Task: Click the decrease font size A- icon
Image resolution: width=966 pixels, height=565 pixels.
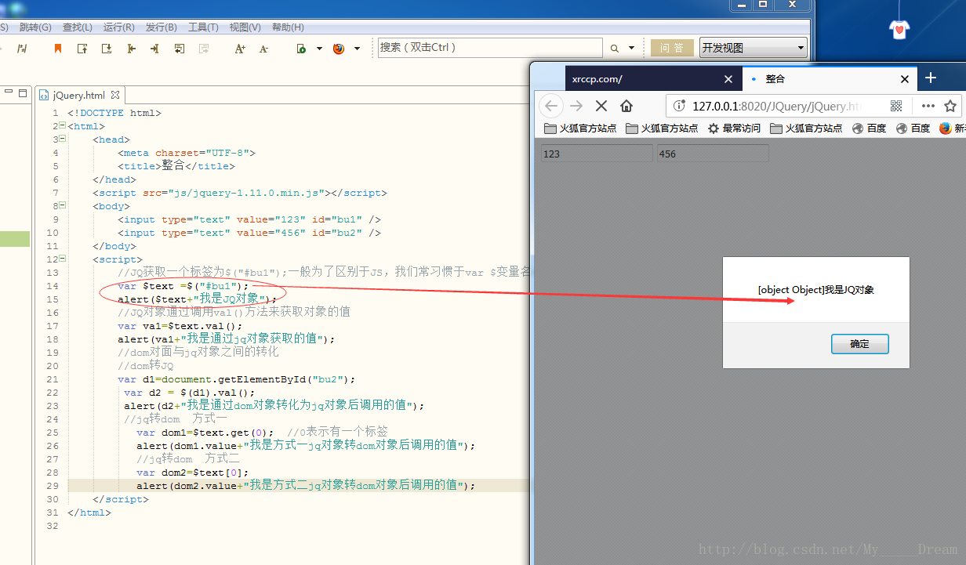Action: 263,49
